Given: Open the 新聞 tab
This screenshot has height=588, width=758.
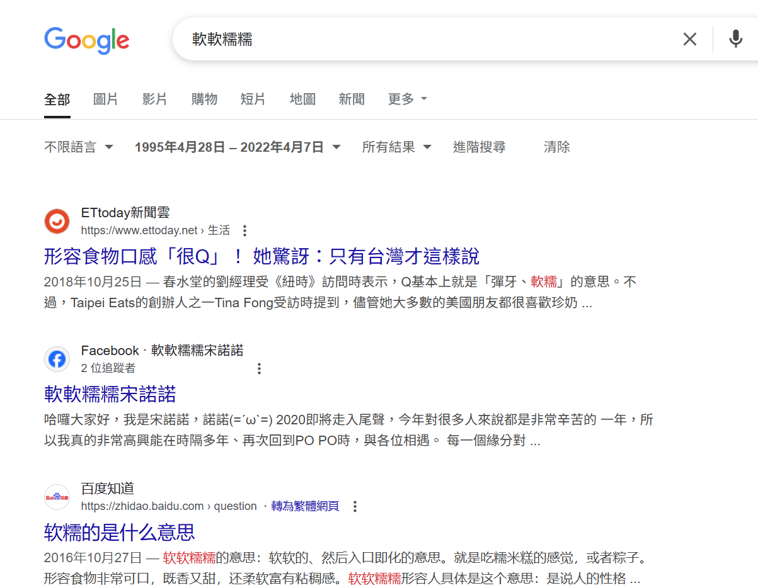Looking at the screenshot, I should click(352, 99).
